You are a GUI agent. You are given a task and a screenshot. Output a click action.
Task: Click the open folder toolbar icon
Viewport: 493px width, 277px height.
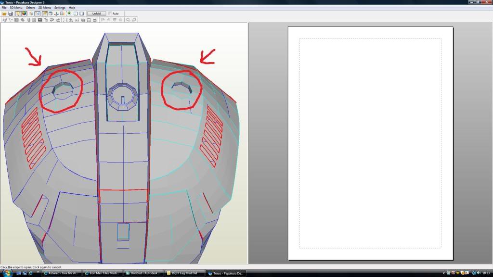[x=4, y=13]
